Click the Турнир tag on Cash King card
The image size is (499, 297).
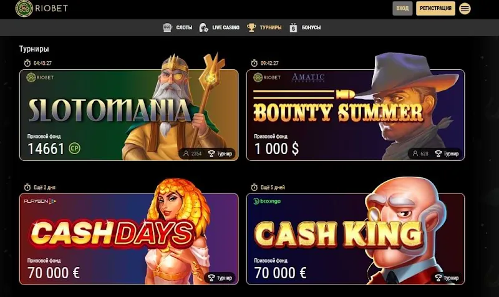coord(447,278)
